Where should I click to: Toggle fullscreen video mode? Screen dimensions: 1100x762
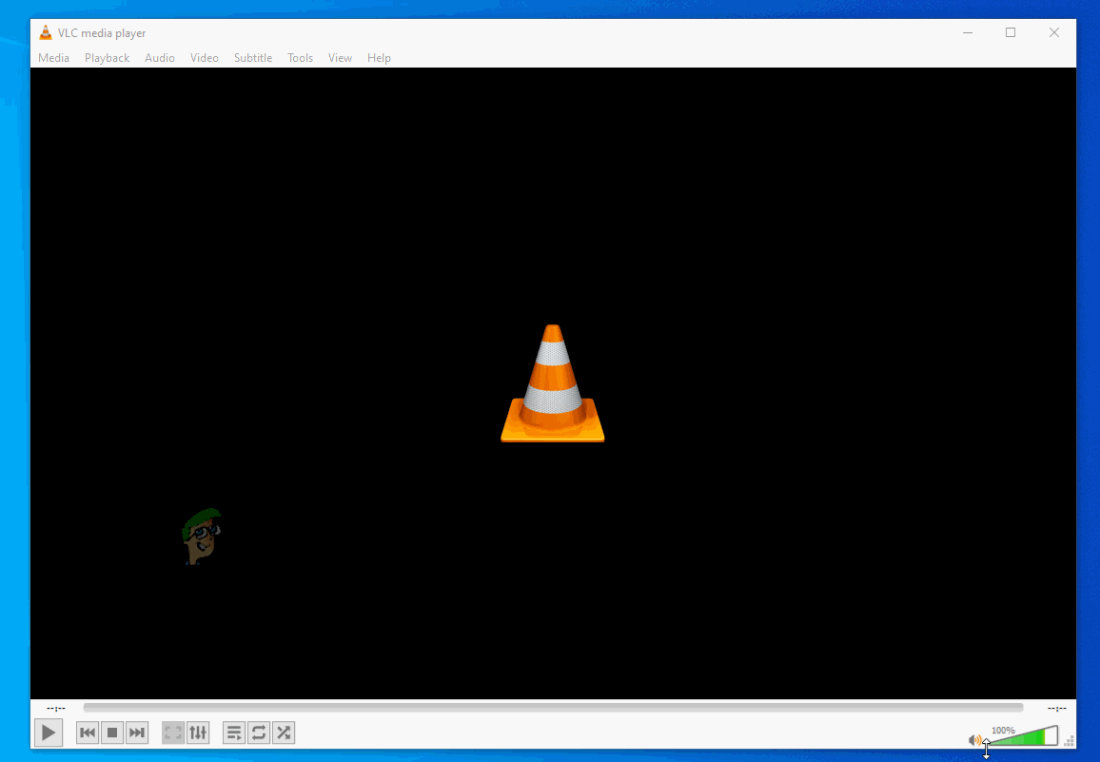click(x=172, y=733)
